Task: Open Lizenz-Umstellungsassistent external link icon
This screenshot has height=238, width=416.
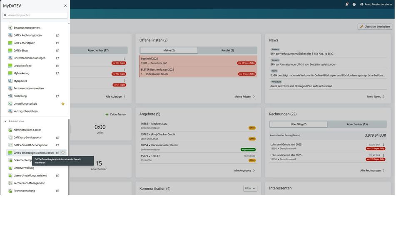Action: click(x=57, y=176)
